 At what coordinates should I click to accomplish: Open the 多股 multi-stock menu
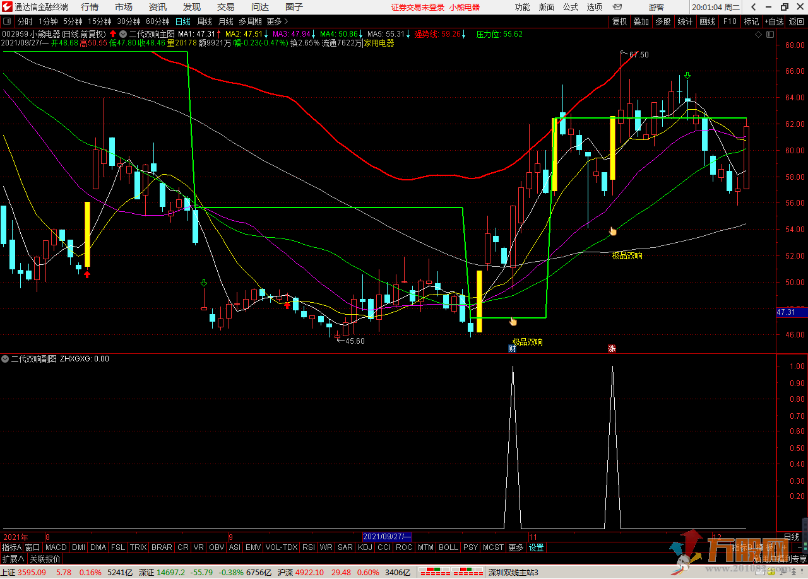click(x=662, y=21)
